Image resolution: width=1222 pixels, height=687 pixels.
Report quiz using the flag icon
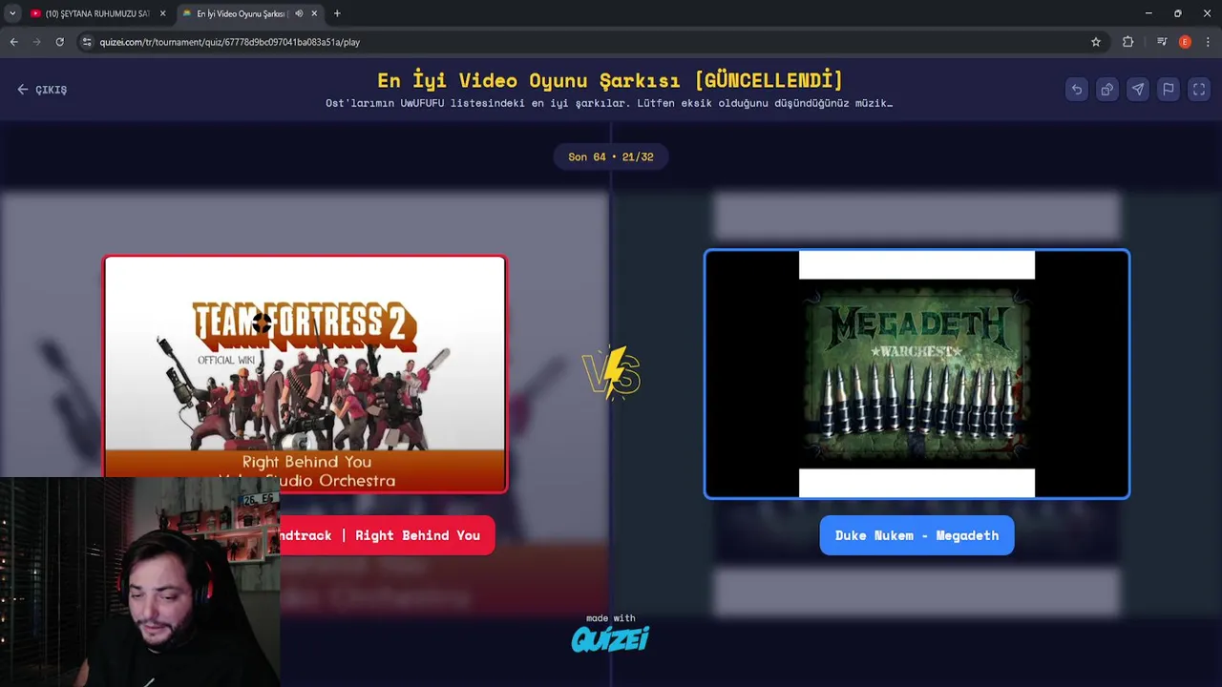coord(1168,90)
